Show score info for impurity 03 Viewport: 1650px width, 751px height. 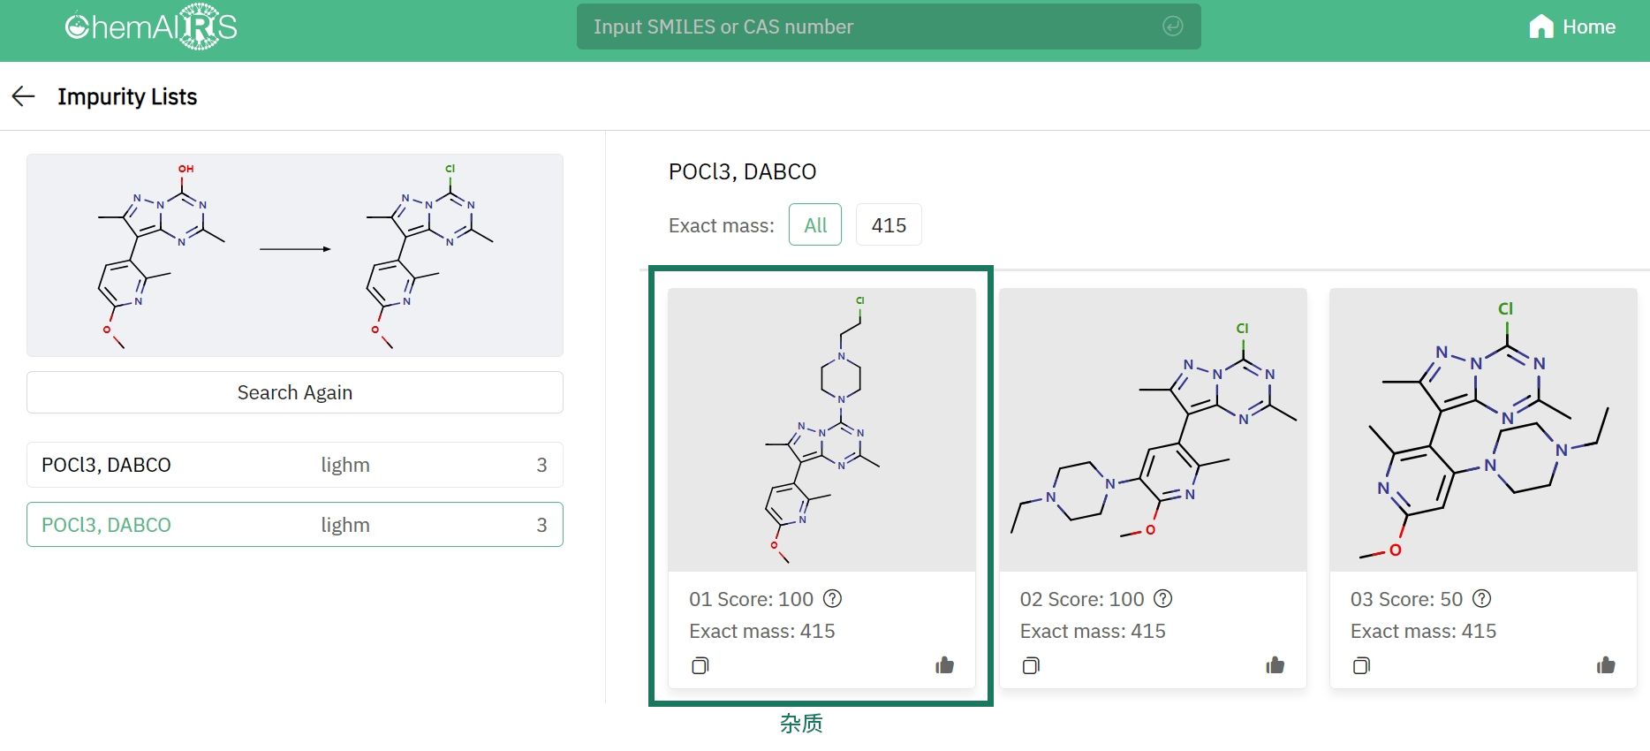pyautogui.click(x=1482, y=599)
